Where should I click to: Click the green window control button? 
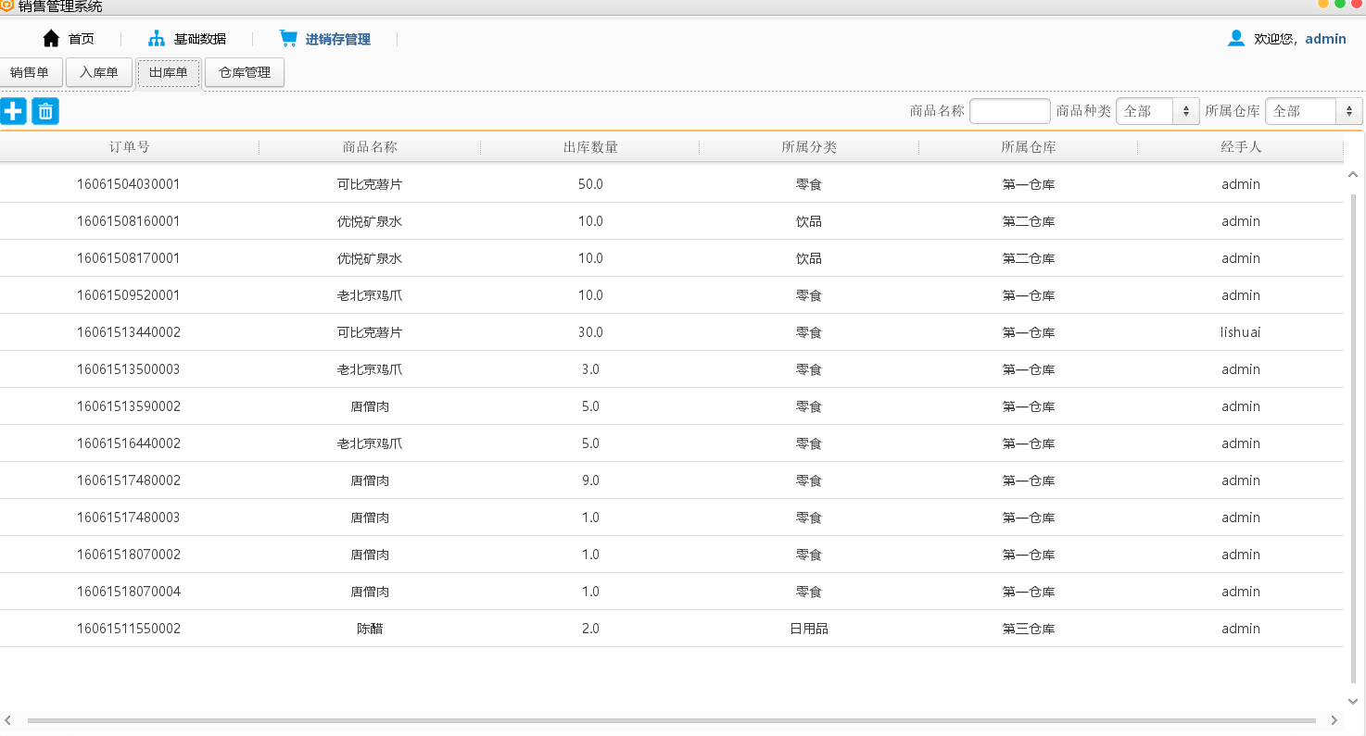1340,4
